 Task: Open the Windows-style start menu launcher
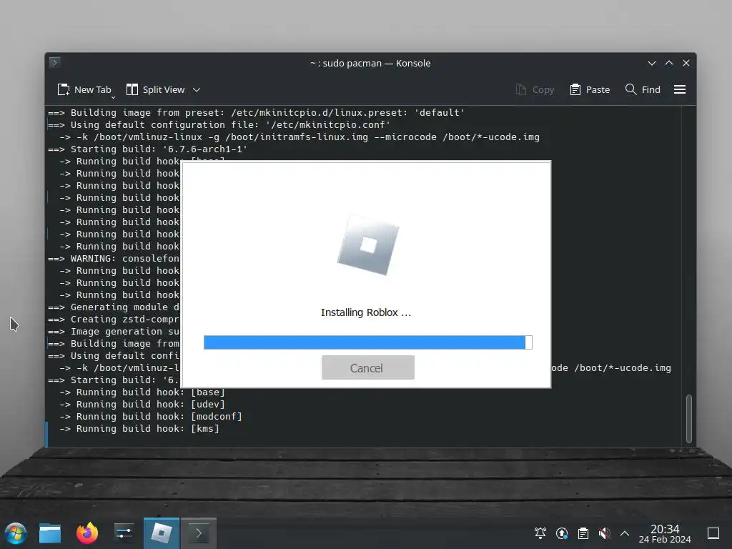[x=16, y=533]
